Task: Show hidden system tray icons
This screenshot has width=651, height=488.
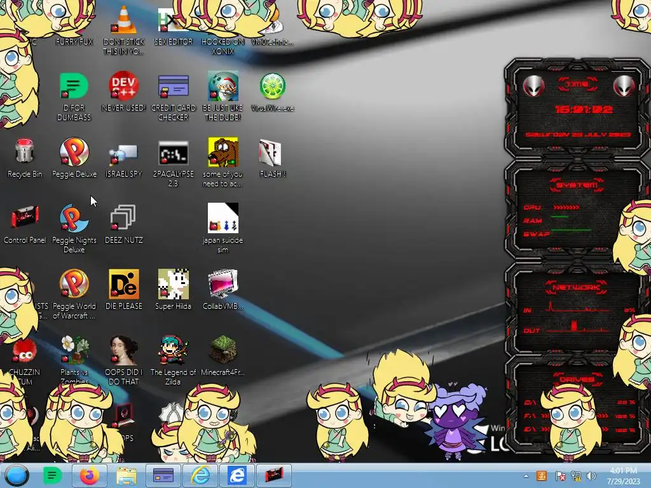Action: 526,477
